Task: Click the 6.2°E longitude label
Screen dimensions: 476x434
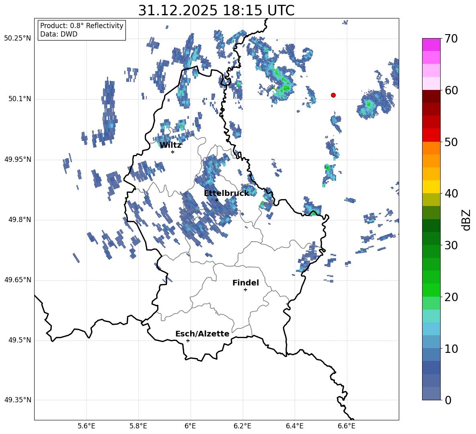Action: pyautogui.click(x=242, y=426)
